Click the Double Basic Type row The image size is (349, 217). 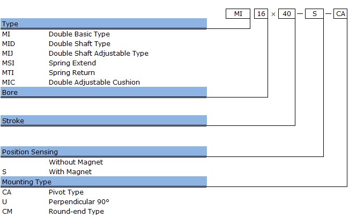(x=103, y=34)
